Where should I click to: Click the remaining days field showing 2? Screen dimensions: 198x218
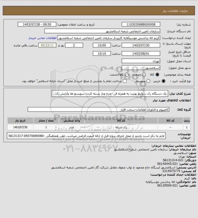(x=74, y=45)
